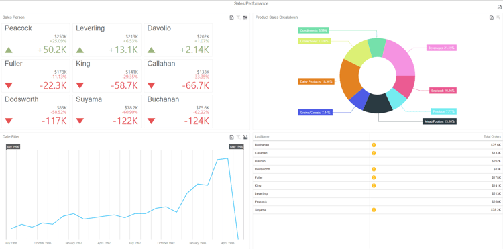Select the Peacock sales card
Image resolution: width=503 pixels, height=249 pixels.
(36, 40)
